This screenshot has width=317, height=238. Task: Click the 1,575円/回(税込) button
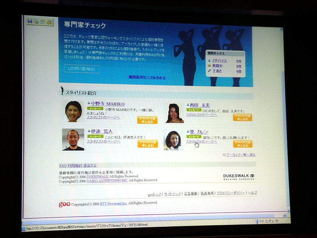click(82, 69)
